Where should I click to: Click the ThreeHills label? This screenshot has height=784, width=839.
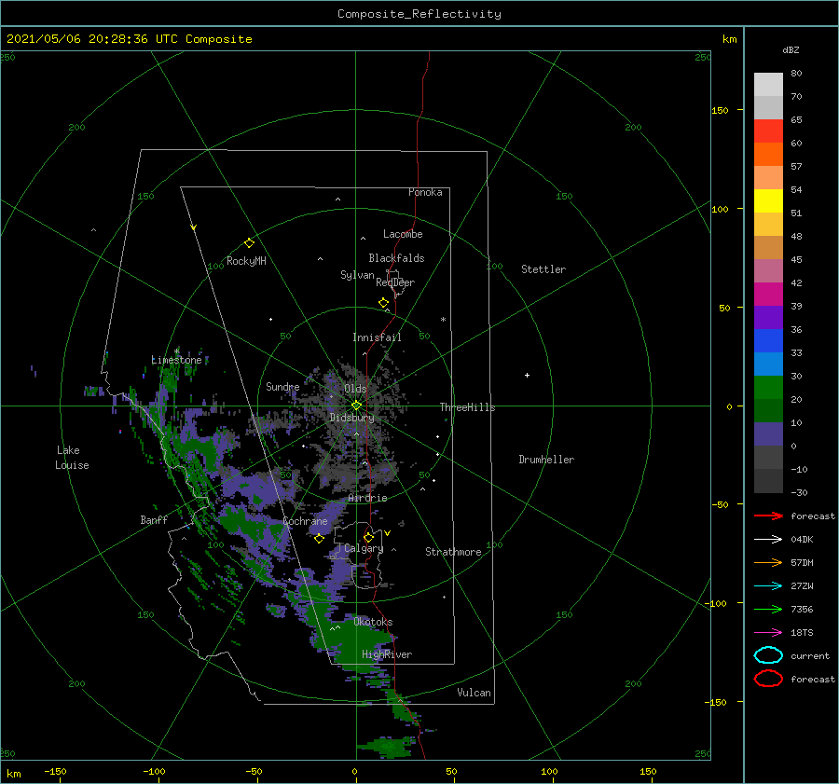click(x=467, y=407)
